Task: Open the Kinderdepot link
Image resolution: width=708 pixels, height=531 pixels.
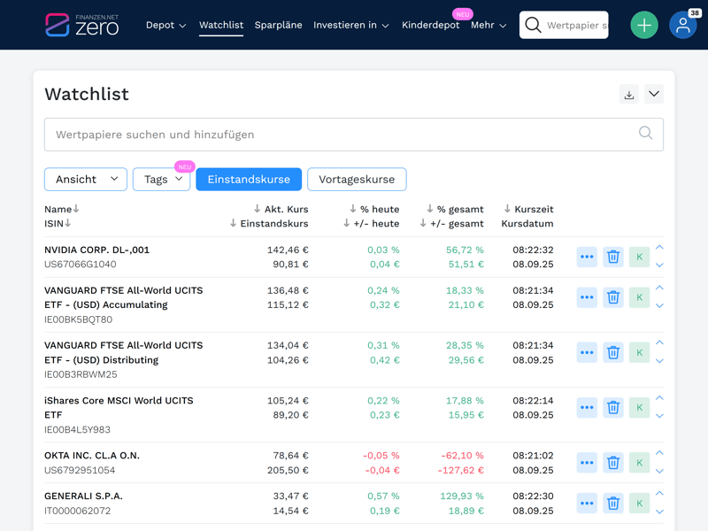Action: 430,25
